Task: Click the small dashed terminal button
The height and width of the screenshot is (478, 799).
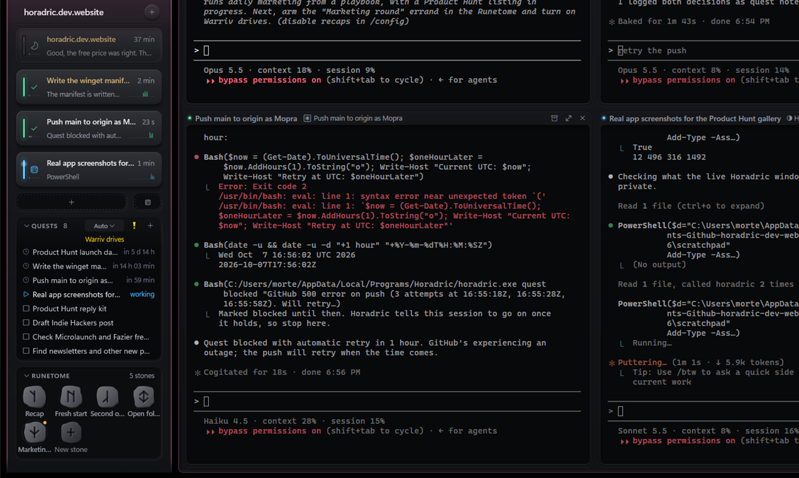Action: click(x=148, y=203)
